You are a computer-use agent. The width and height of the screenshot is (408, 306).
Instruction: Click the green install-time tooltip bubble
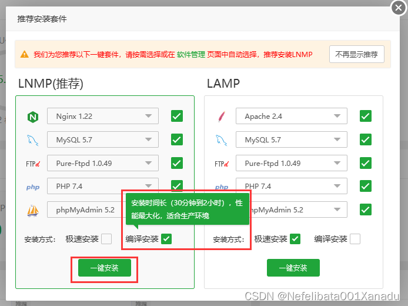[188, 209]
